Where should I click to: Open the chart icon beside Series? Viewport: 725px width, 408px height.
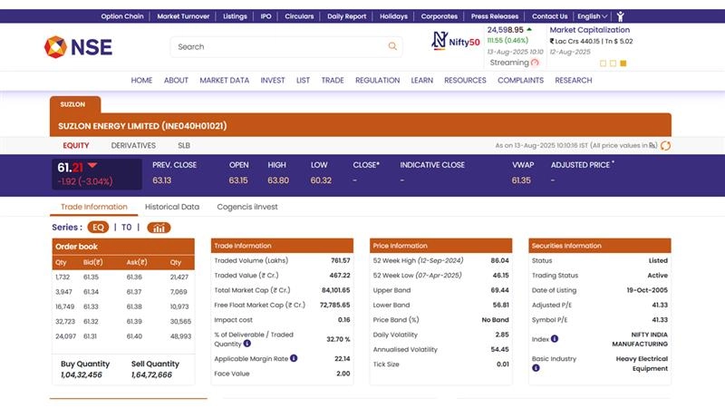[x=159, y=228]
